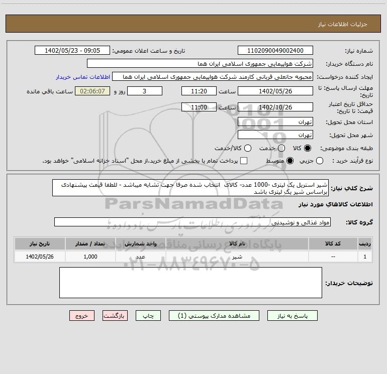The height and width of the screenshot is (374, 387).
Task: Select the کالا/خدمت radio button
Action: 248,148
